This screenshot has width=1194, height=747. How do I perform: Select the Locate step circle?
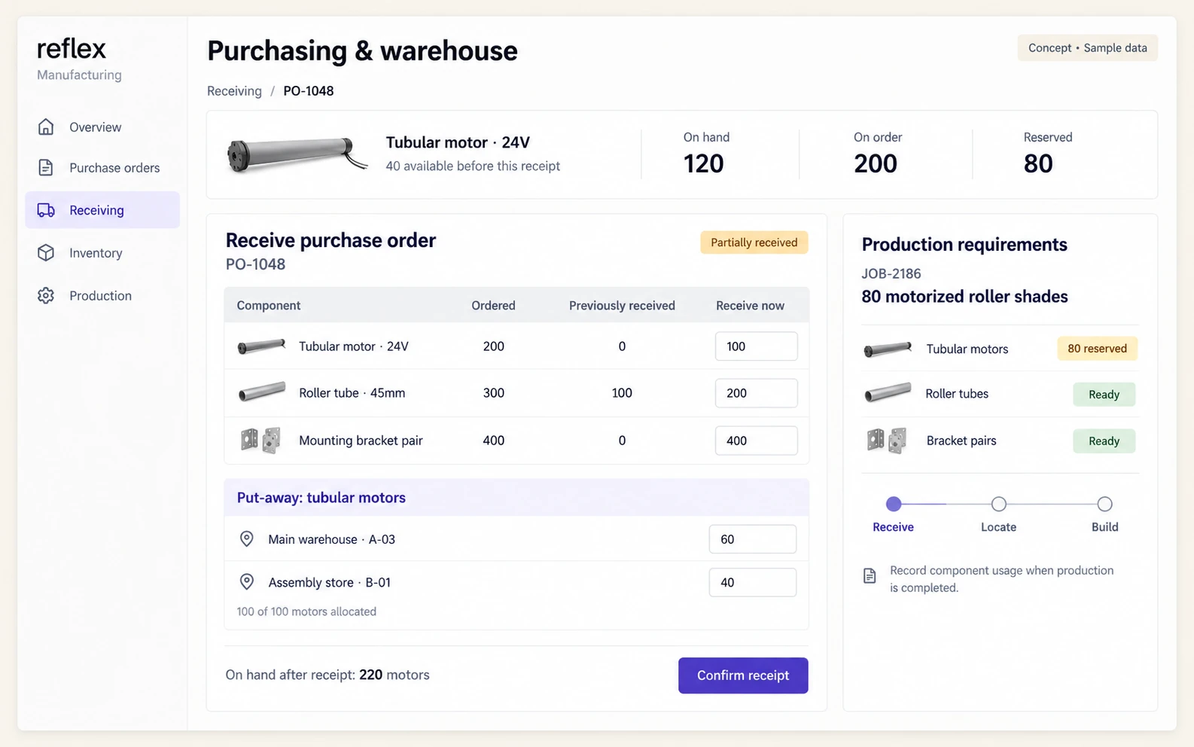point(998,504)
